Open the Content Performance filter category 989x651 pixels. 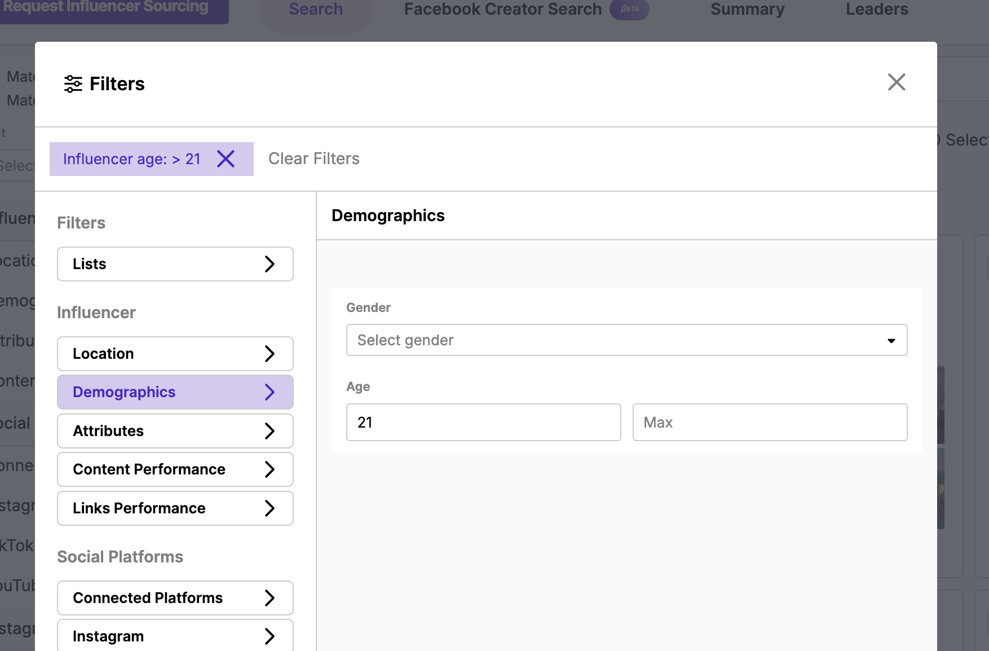click(175, 469)
